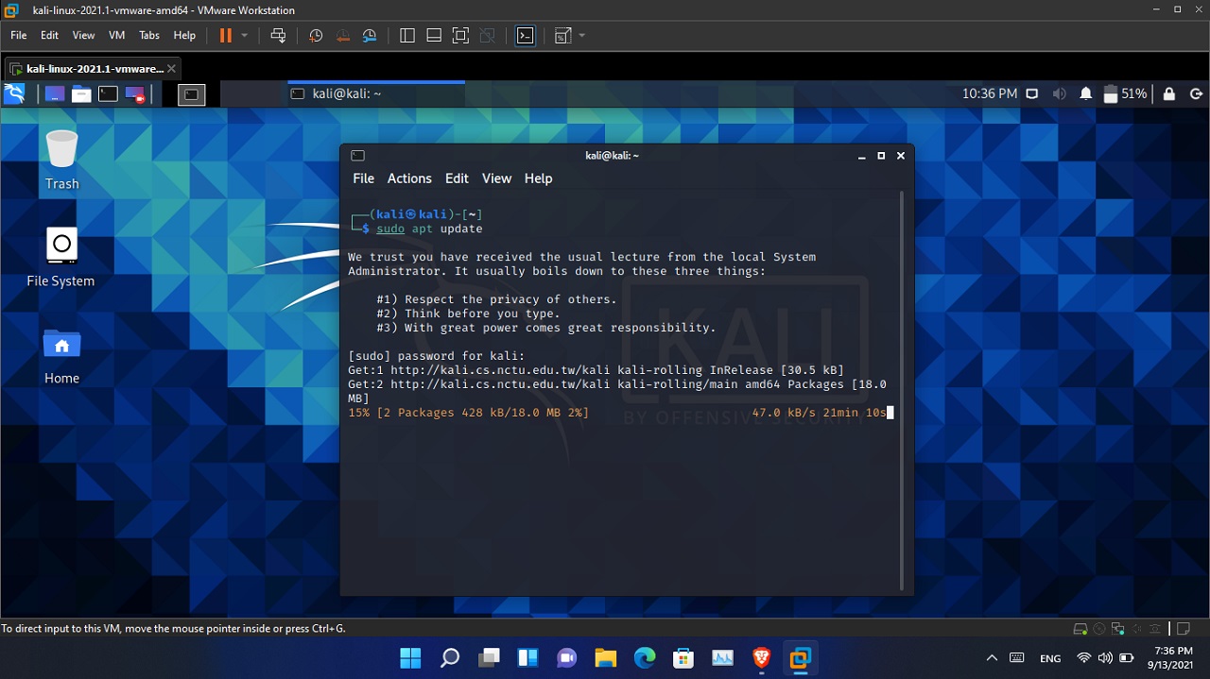Suspend the virtual machine

coord(225,35)
